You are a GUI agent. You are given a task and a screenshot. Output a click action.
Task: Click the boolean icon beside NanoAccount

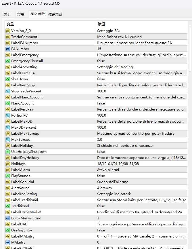(x=7, y=103)
